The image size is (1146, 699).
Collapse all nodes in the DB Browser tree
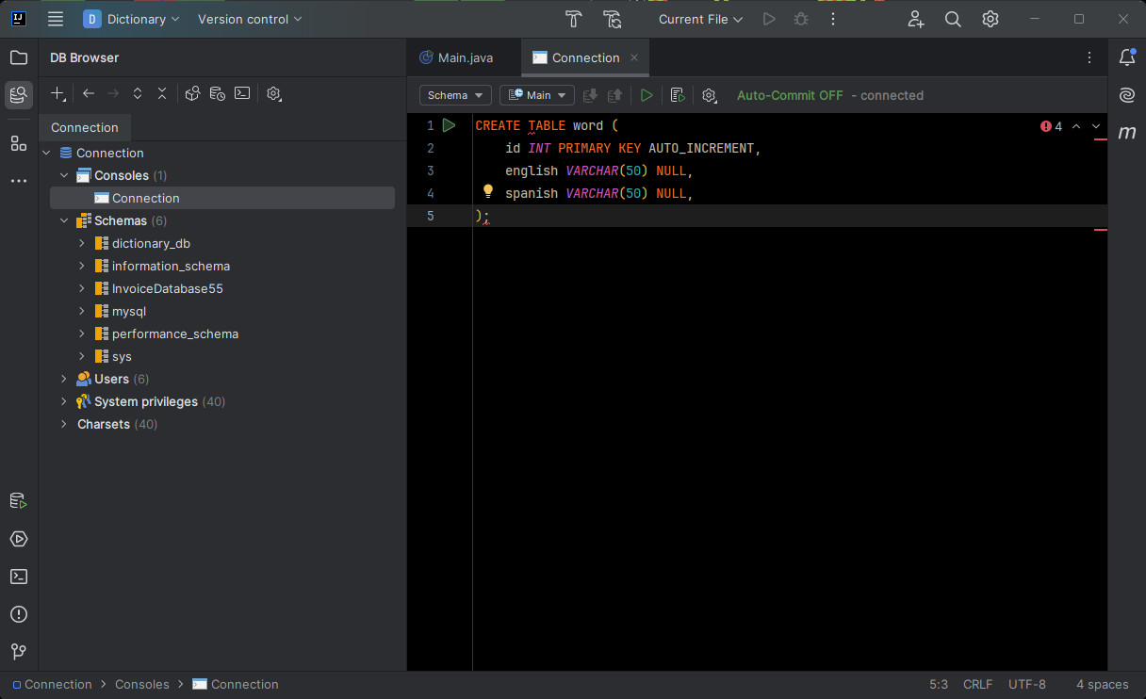point(161,93)
